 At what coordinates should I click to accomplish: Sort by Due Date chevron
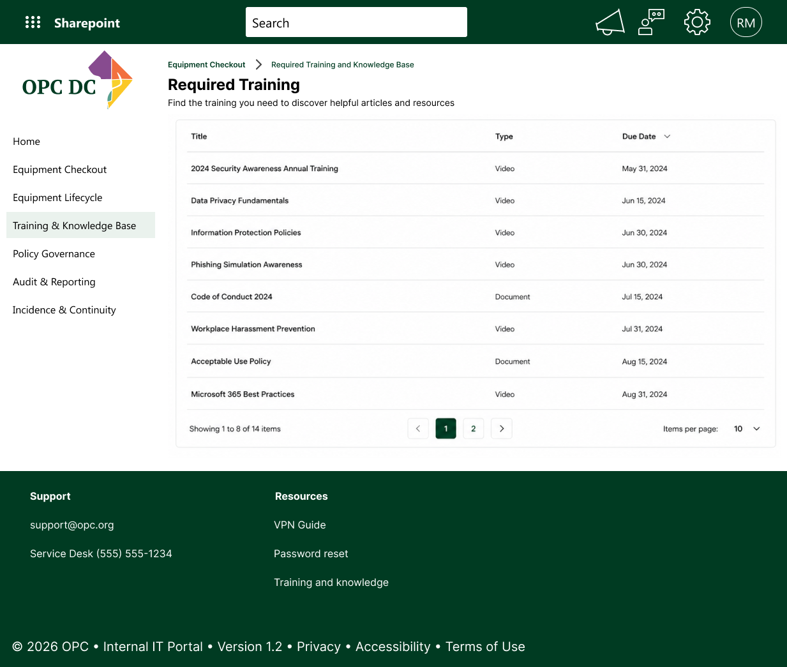pos(667,137)
